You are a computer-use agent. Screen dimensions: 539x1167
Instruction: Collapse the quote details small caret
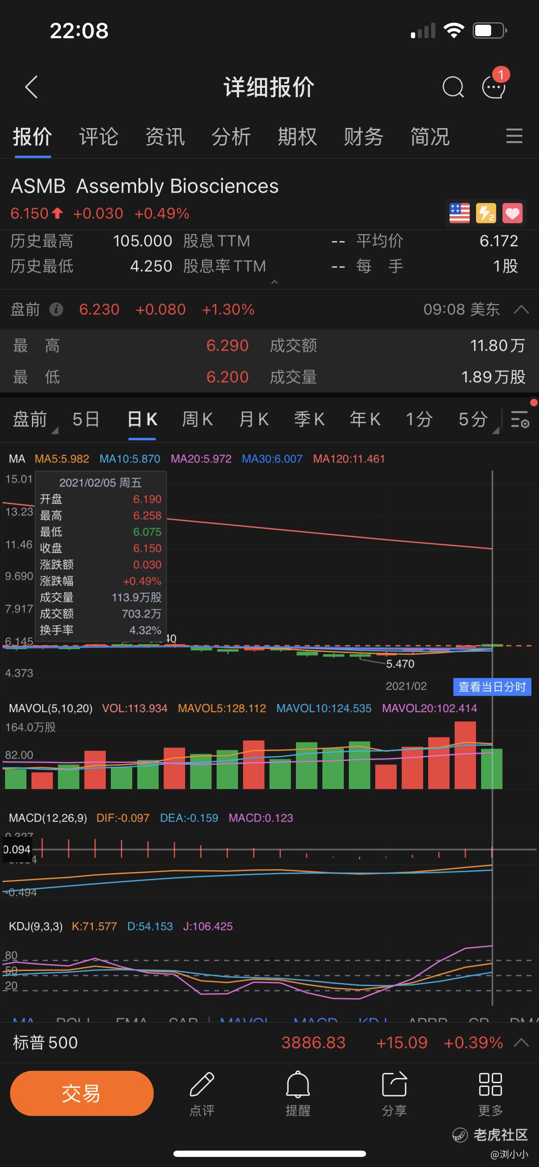[274, 282]
